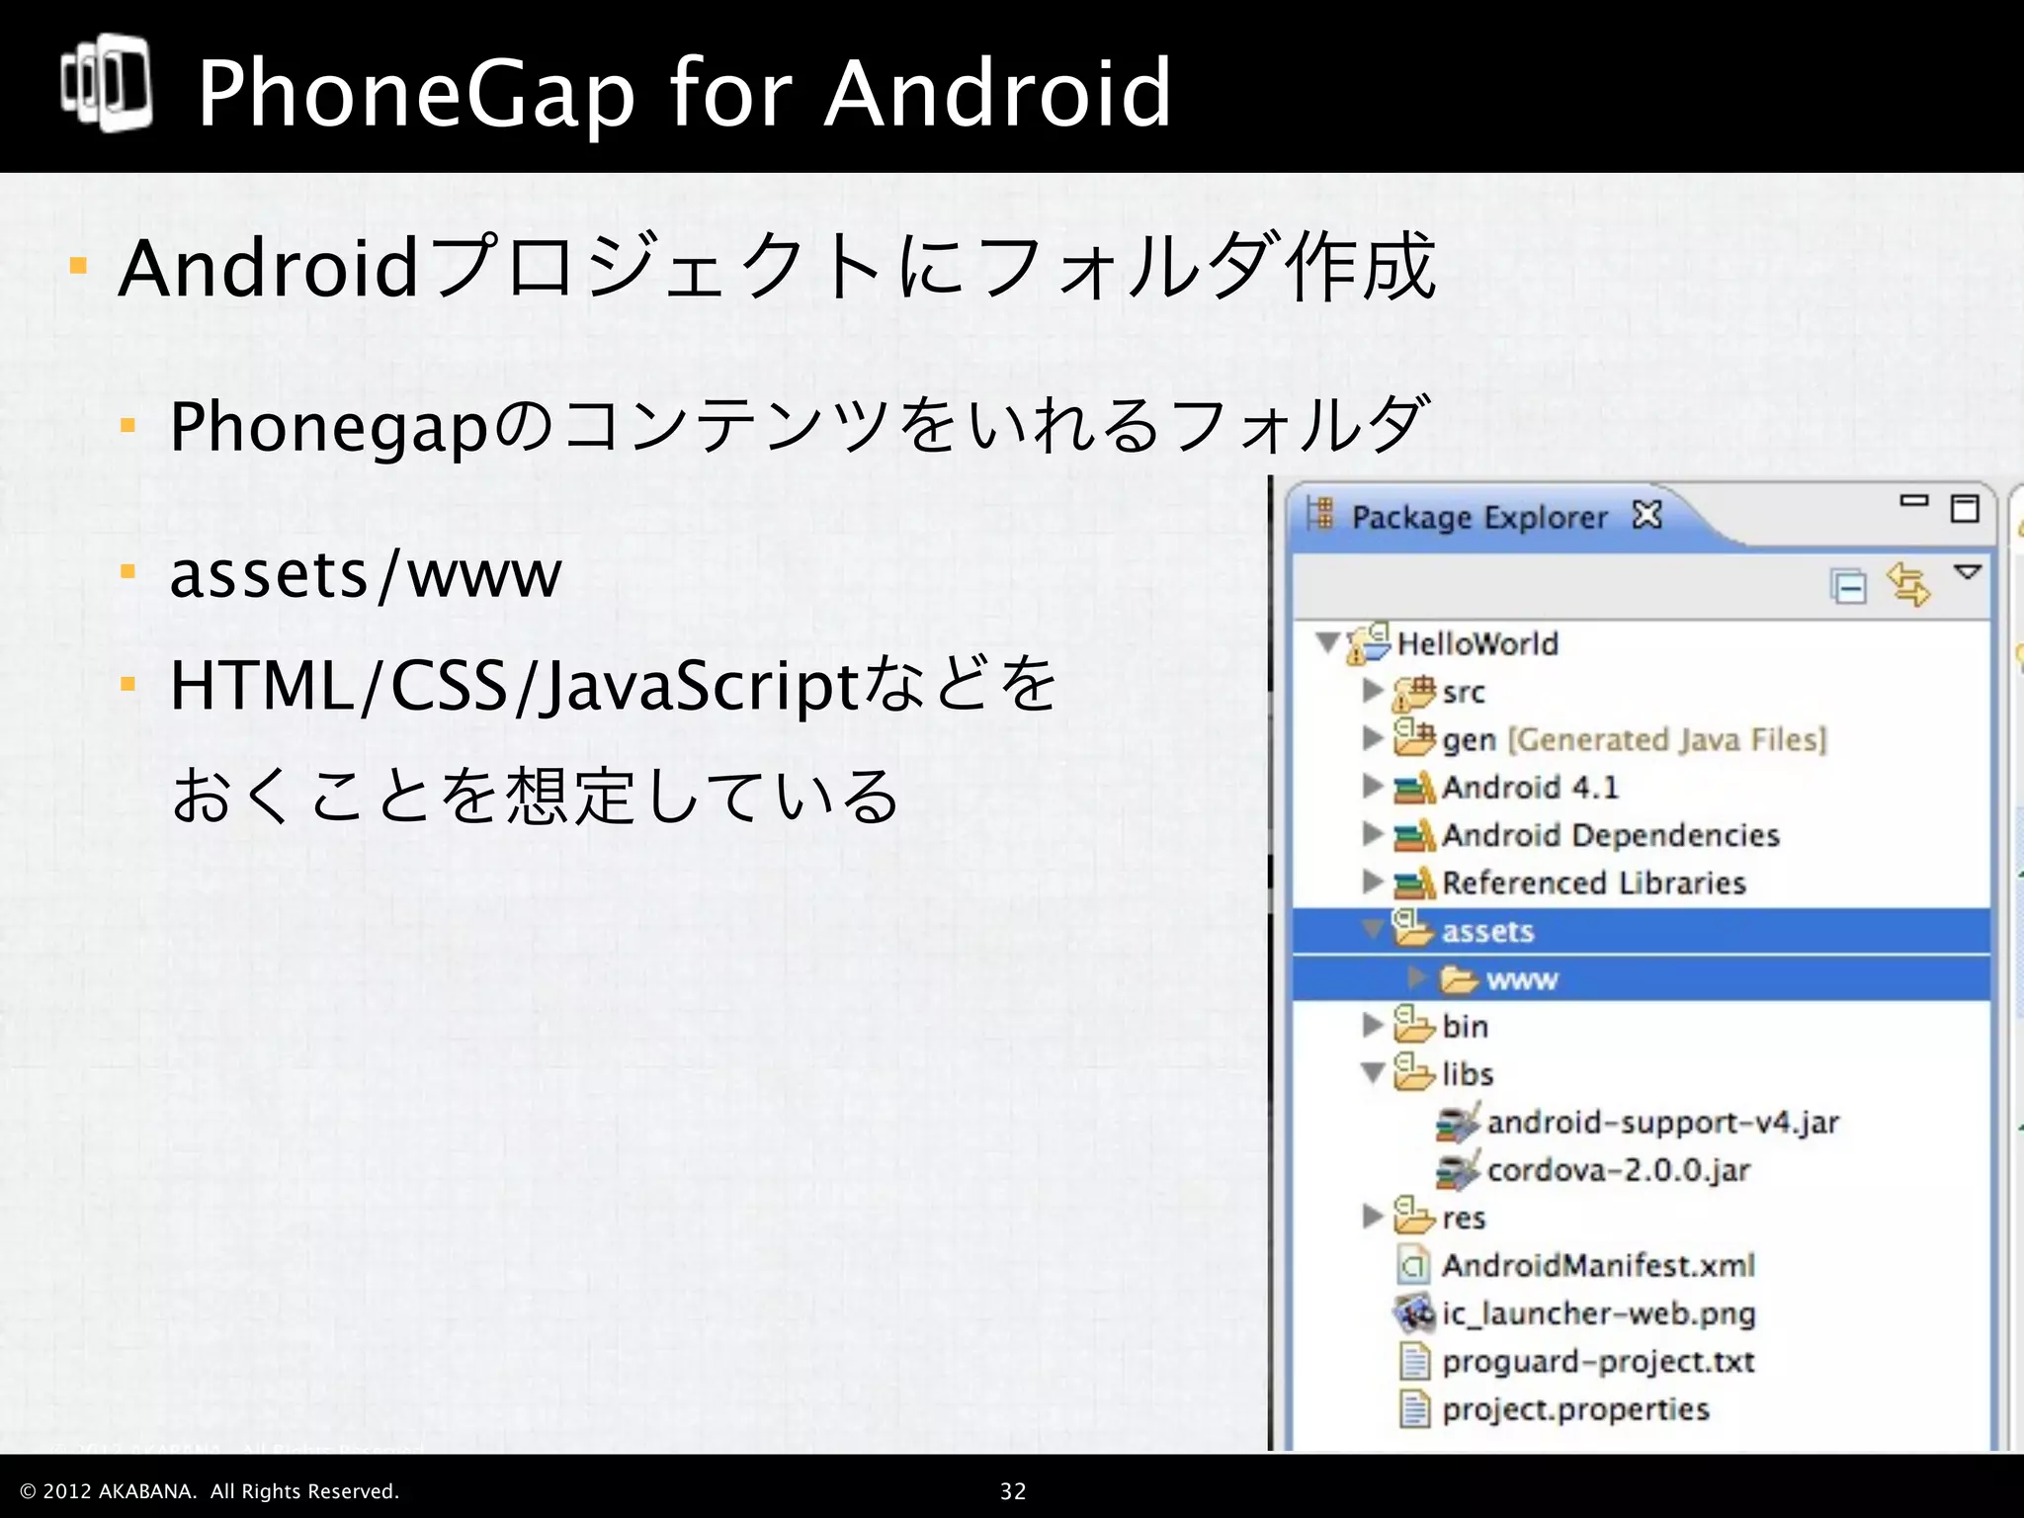Expand the bin folder arrow
2024x1518 pixels.
1372,1025
